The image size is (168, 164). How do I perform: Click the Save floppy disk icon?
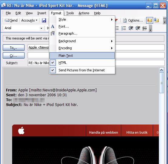point(44,20)
